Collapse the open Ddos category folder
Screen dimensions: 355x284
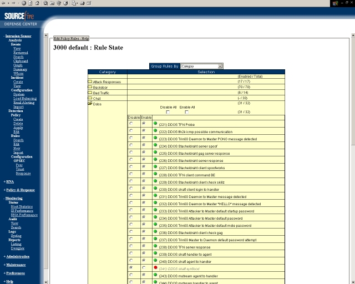point(90,104)
